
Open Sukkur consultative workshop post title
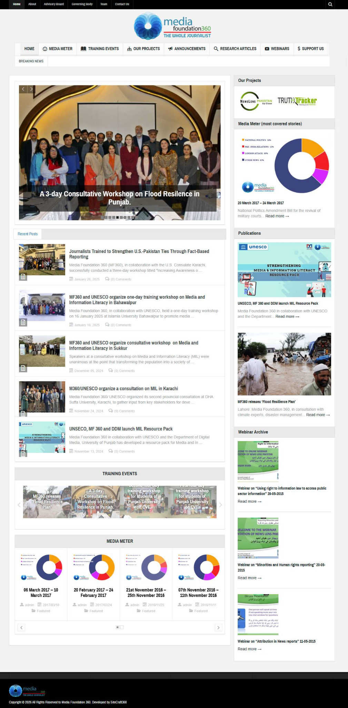[134, 345]
